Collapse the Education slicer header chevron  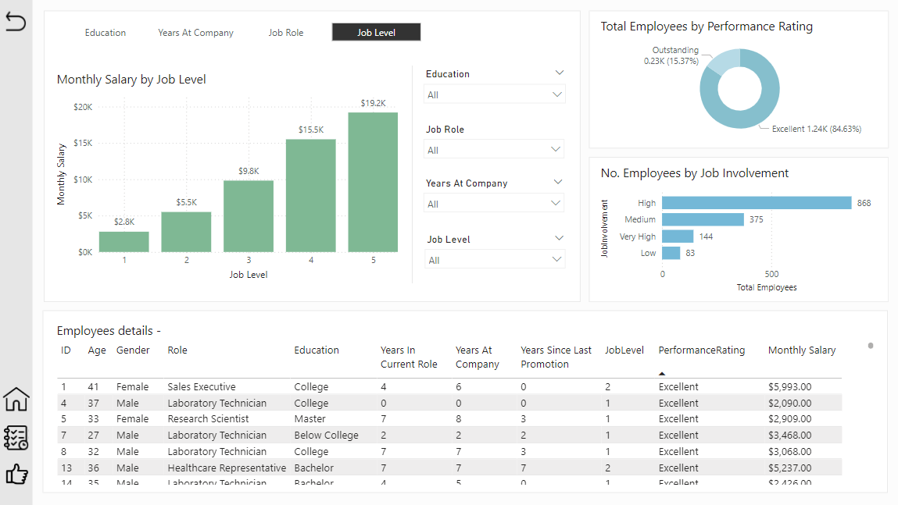(x=559, y=73)
